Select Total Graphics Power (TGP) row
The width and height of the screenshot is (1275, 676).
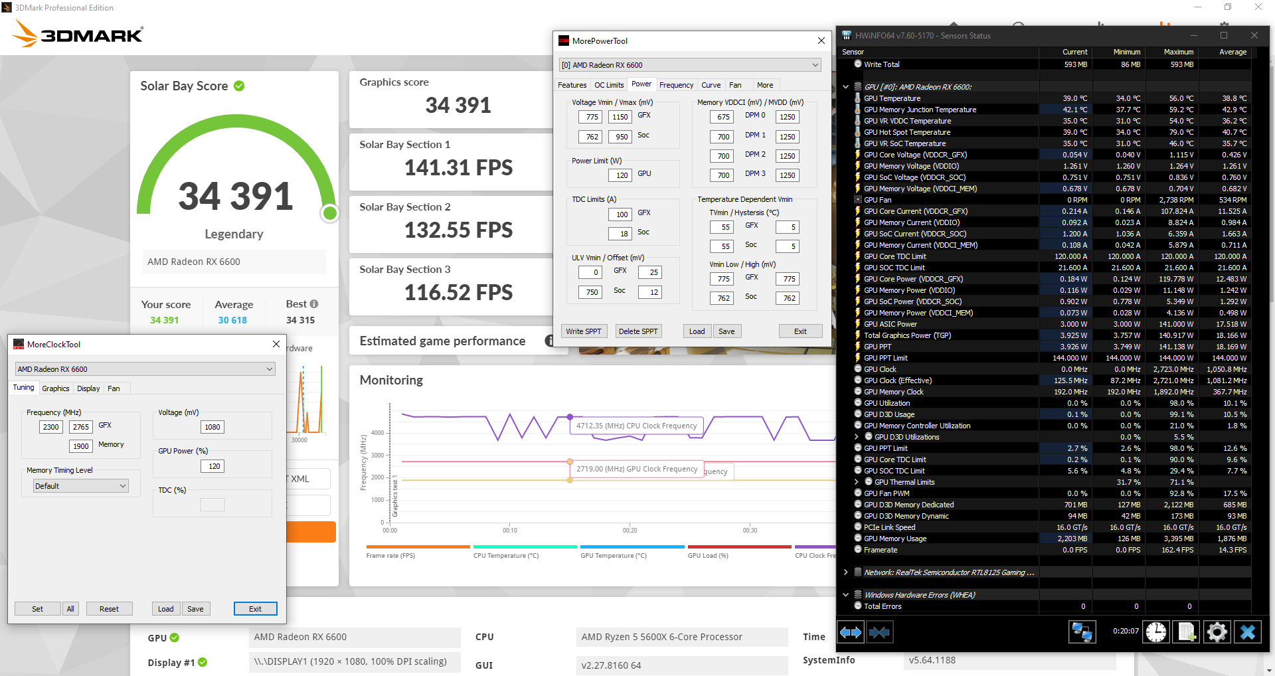coord(1051,335)
